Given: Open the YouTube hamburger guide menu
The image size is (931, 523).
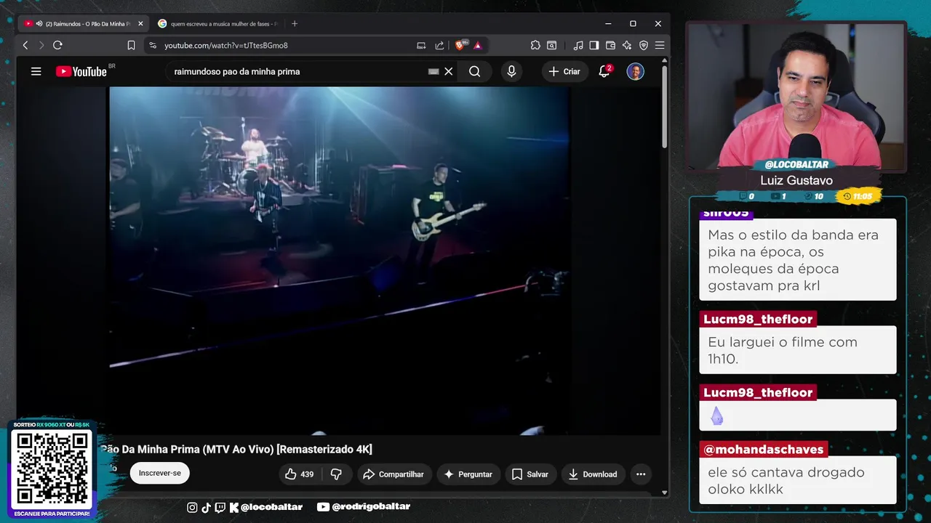Looking at the screenshot, I should (36, 71).
